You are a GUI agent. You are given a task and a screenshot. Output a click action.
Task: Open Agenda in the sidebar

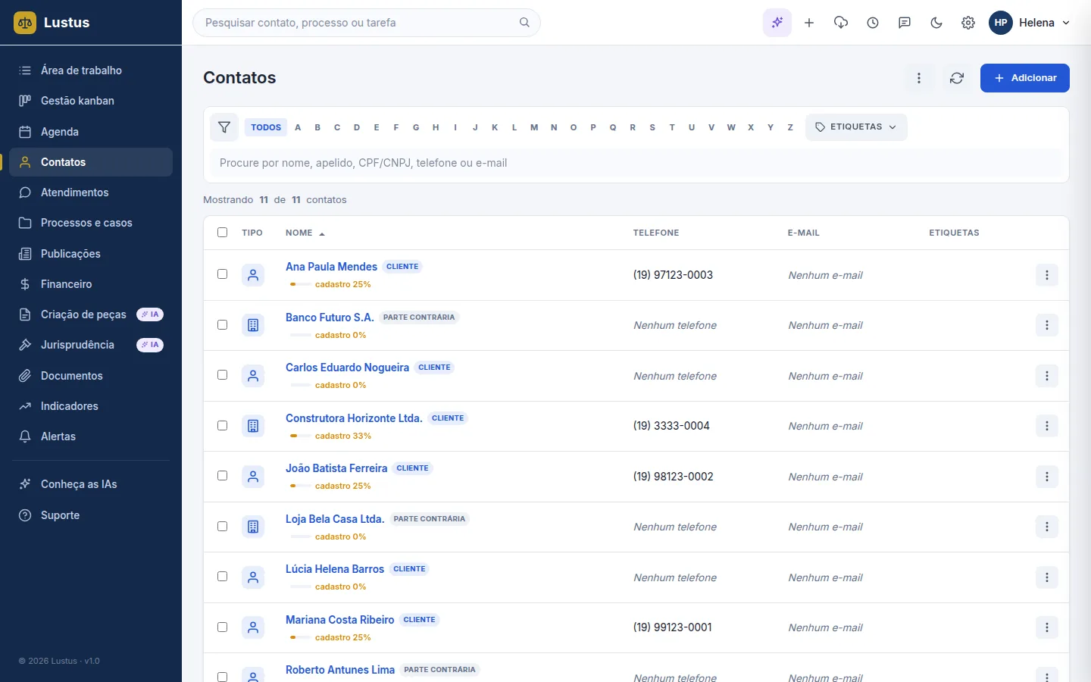pyautogui.click(x=91, y=132)
